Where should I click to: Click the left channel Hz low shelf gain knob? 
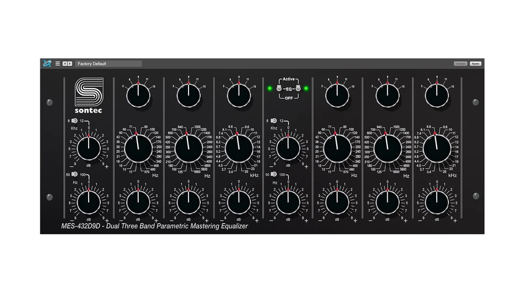tap(89, 202)
